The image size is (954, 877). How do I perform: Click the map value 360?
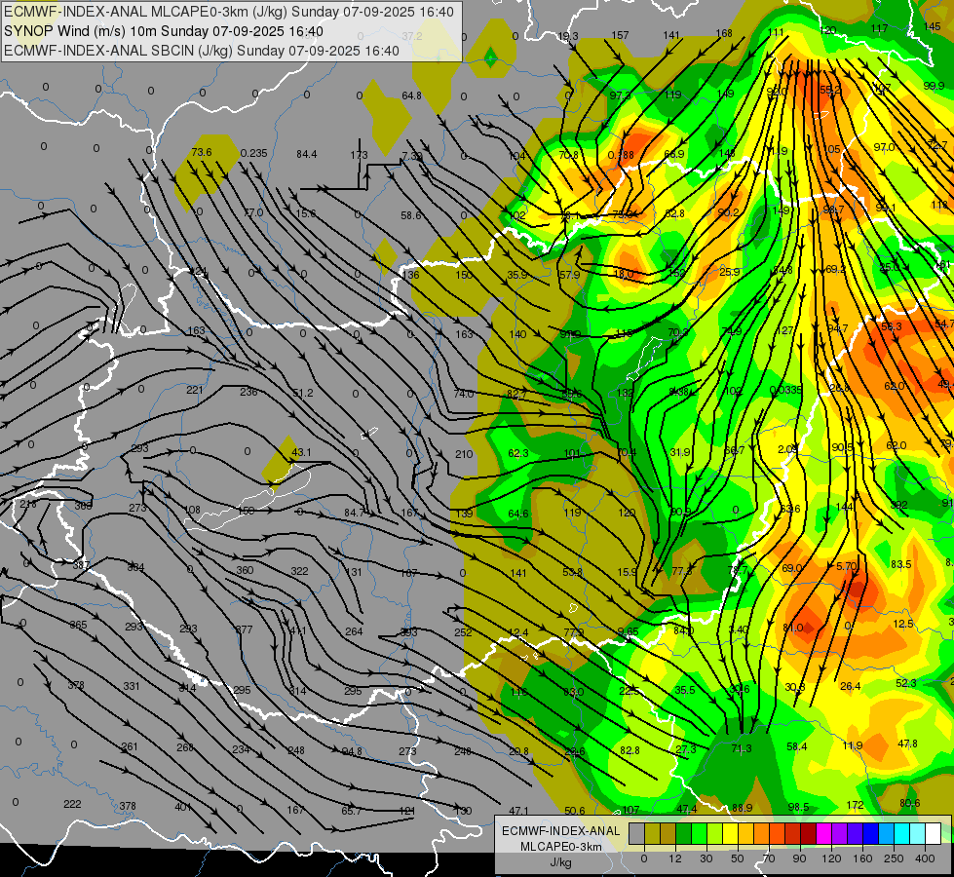(x=245, y=570)
